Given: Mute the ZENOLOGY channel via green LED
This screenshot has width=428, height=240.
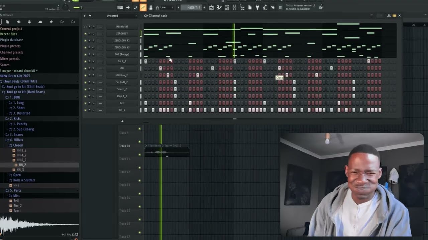Looking at the screenshot, I should tap(85, 34).
